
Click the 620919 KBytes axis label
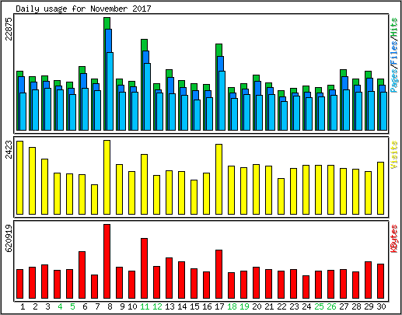point(9,238)
